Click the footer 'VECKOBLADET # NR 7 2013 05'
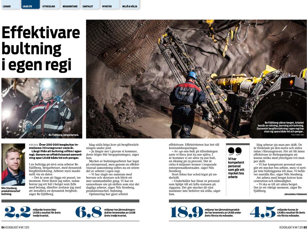Screen dimensions: 307x229 point(293,227)
